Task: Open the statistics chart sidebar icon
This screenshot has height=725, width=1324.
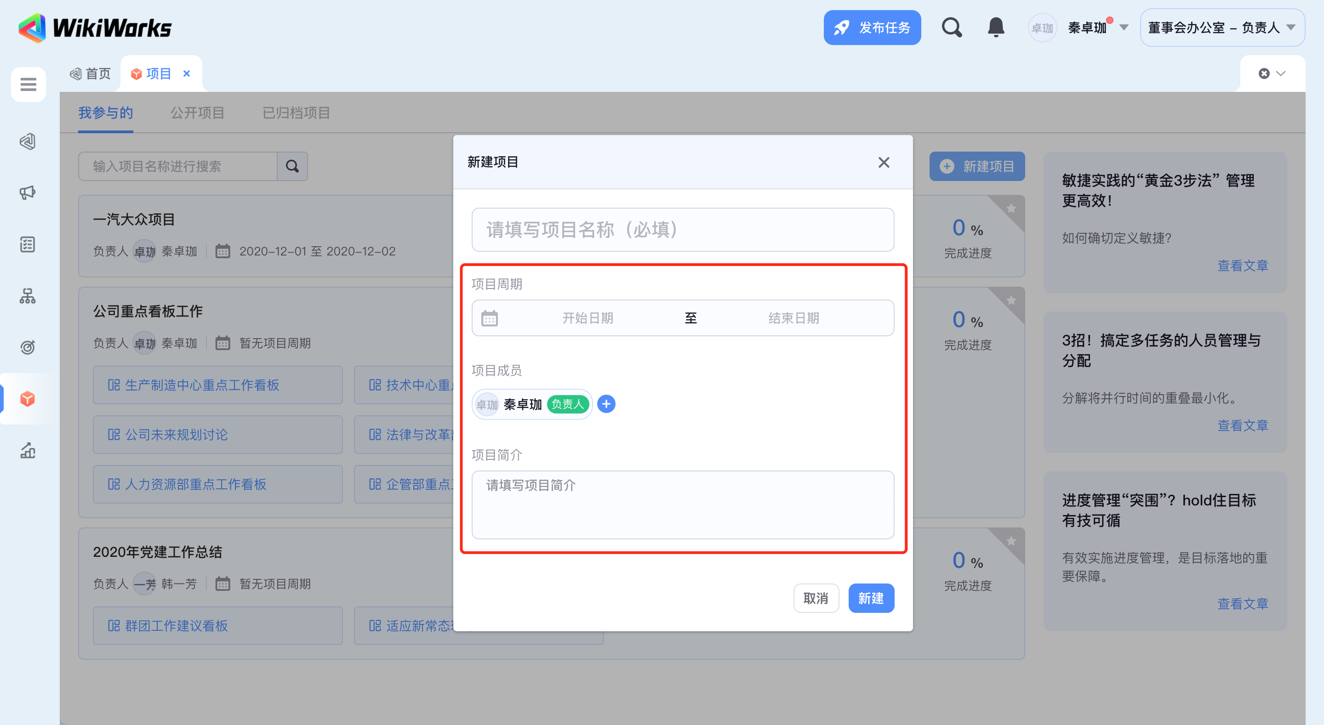Action: [27, 451]
